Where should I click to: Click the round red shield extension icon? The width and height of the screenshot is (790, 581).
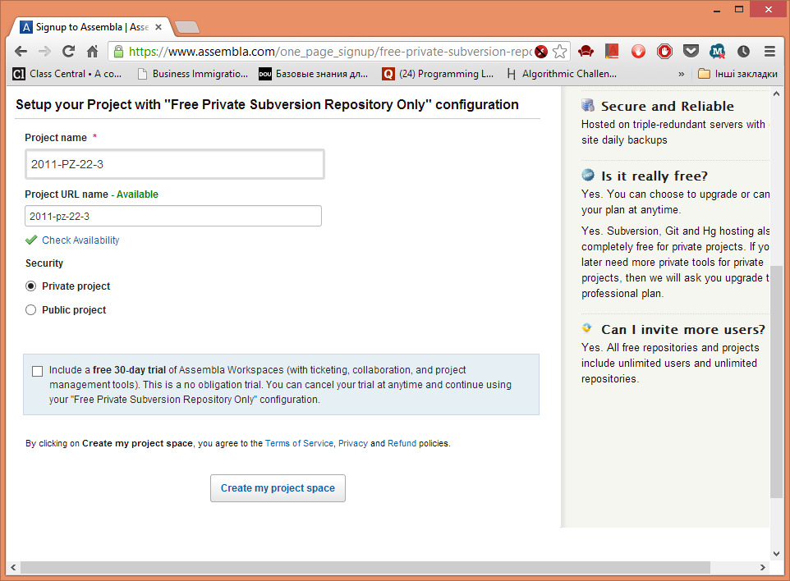pos(638,51)
